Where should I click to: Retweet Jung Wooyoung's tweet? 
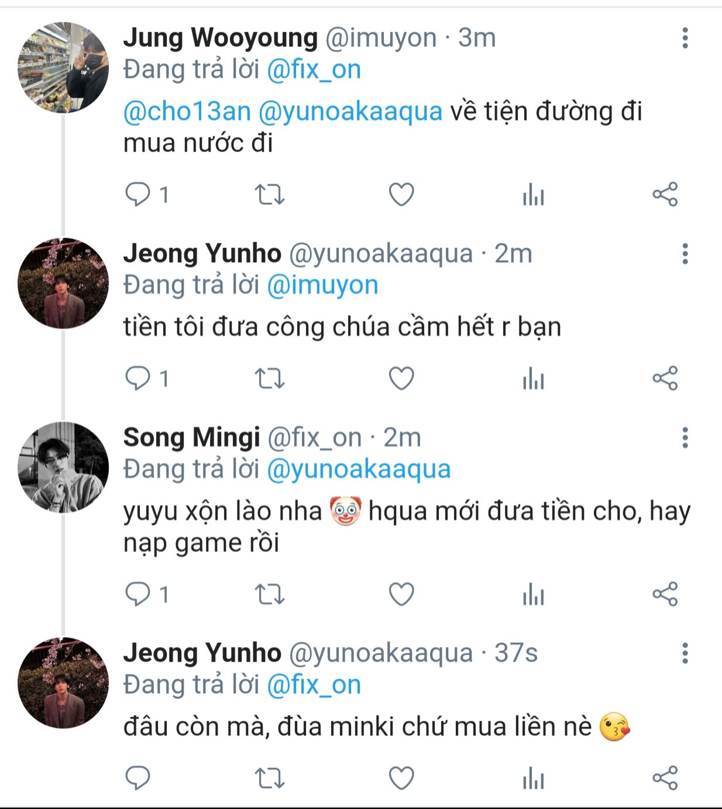coord(270,194)
